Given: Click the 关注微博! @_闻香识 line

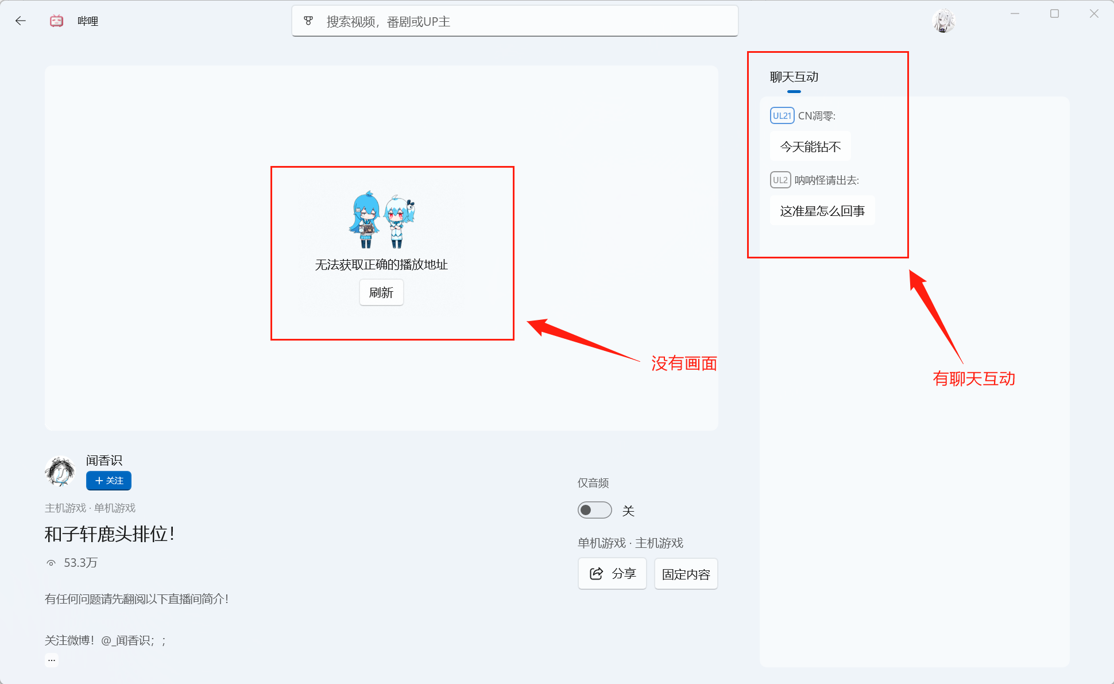Looking at the screenshot, I should click(106, 640).
